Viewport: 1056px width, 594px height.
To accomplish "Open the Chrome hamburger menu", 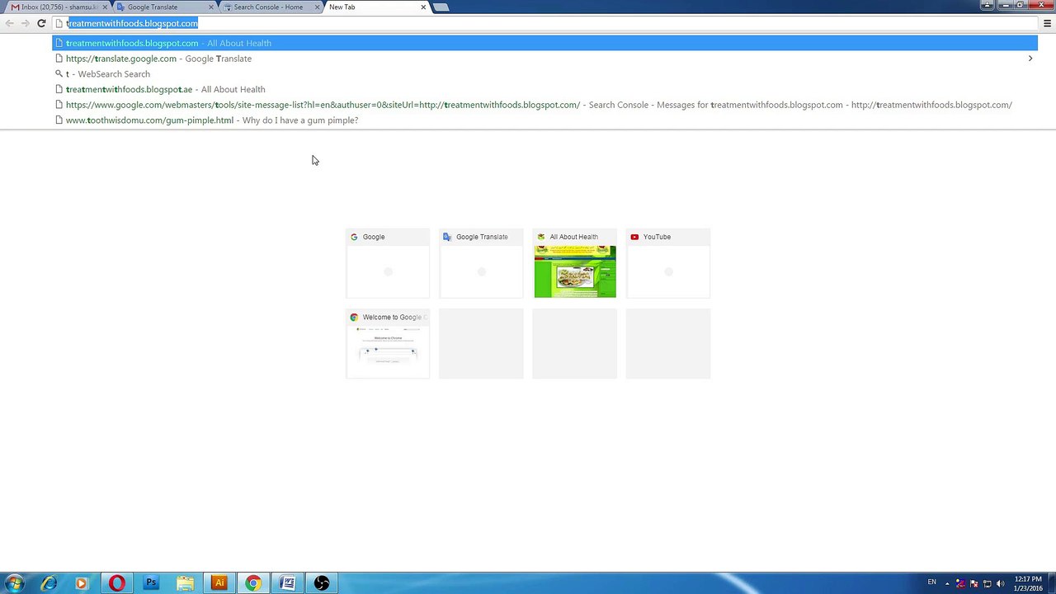I will coord(1047,23).
